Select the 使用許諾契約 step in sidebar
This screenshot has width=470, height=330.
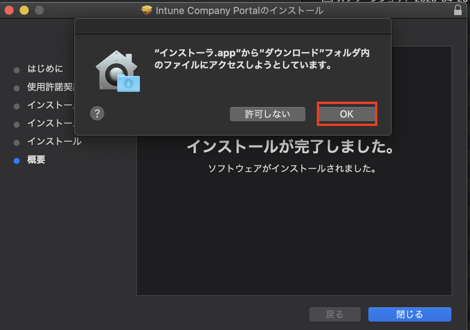pyautogui.click(x=51, y=87)
